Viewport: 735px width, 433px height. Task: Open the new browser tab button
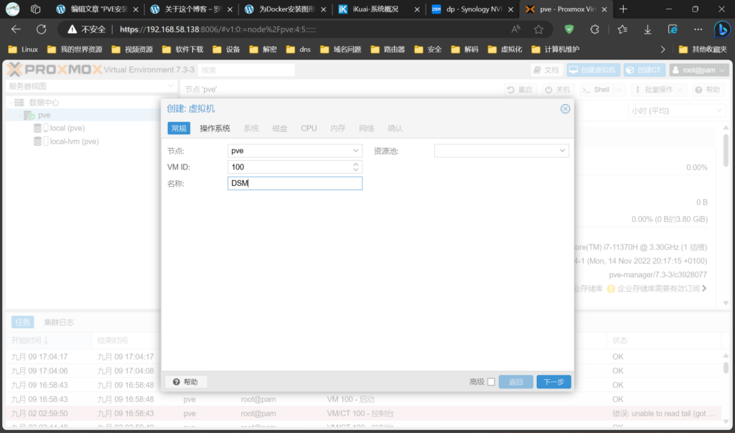tap(623, 9)
